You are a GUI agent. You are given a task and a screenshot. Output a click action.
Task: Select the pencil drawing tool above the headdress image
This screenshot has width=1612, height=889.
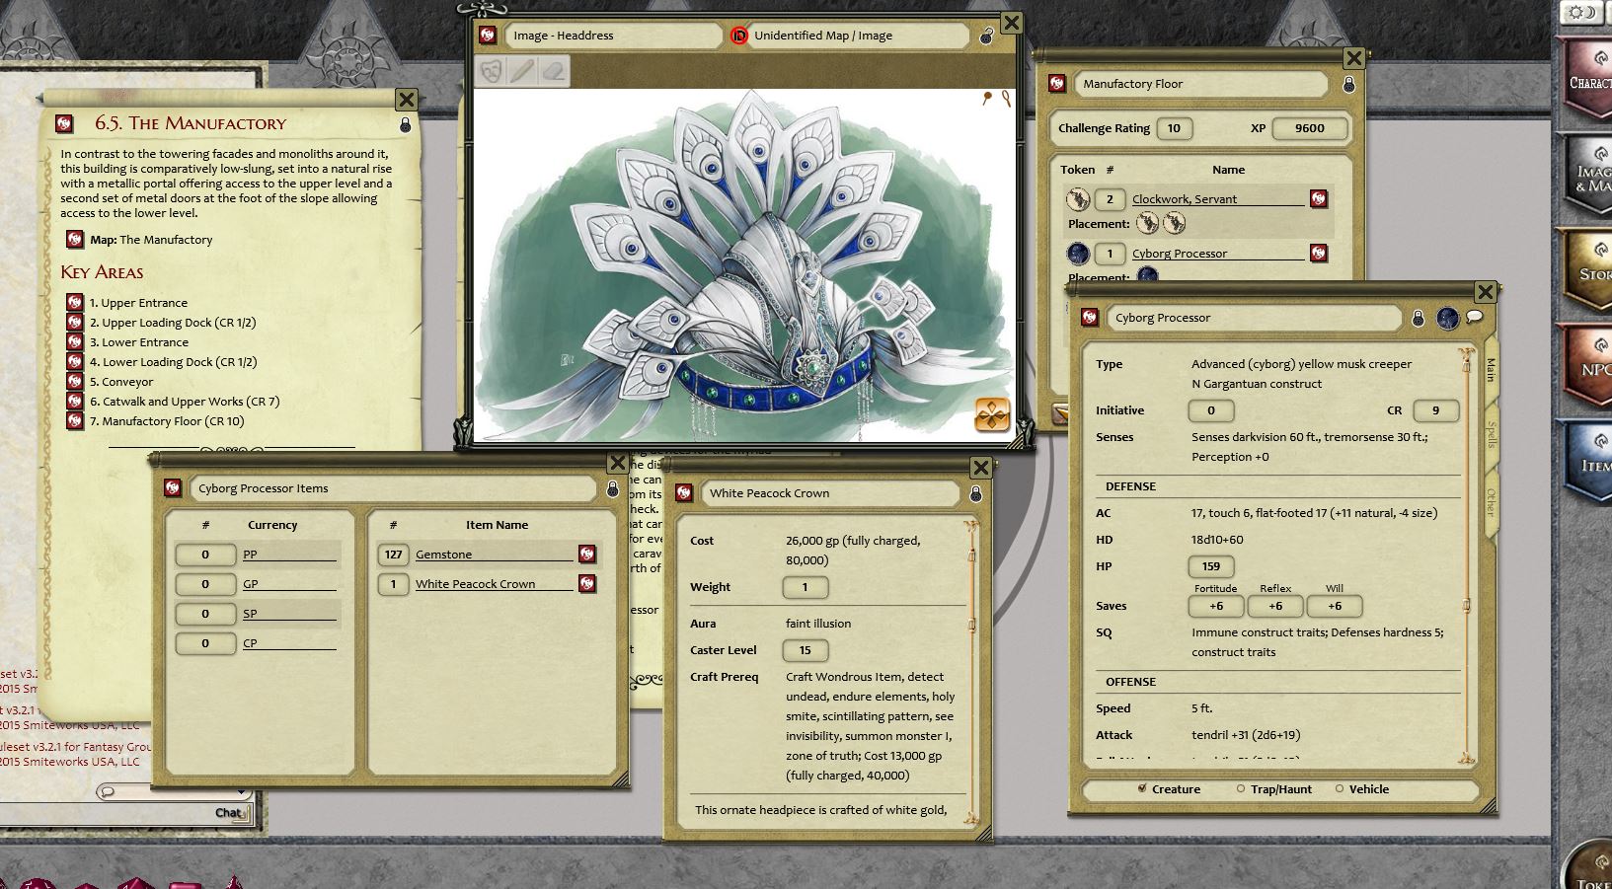pos(523,71)
